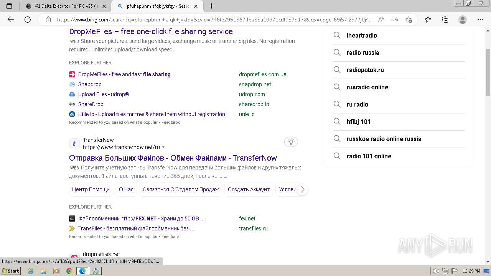
Task: Open the TransferNow Russian result title
Action: [173, 158]
